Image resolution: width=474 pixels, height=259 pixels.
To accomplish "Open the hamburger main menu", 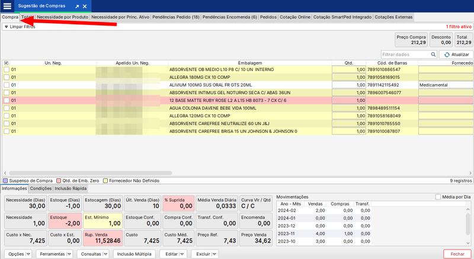I will point(7,5).
